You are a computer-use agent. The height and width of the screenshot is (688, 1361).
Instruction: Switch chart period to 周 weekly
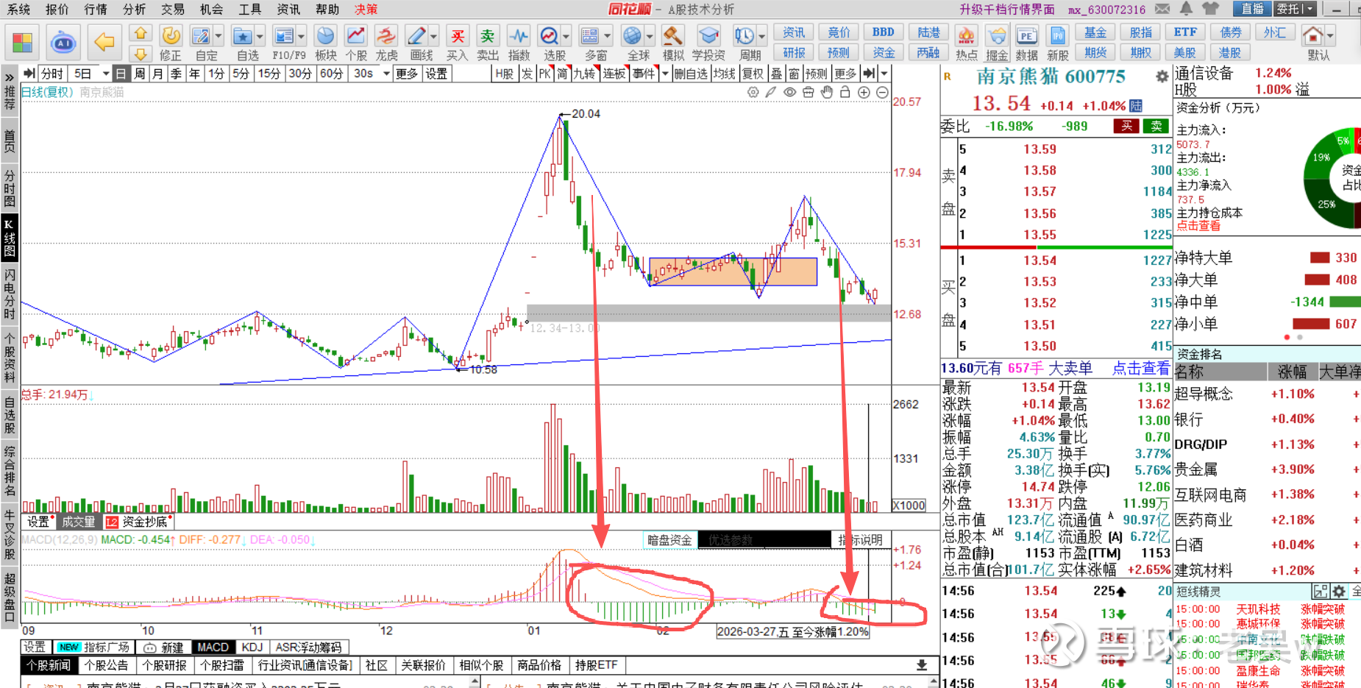pos(139,74)
